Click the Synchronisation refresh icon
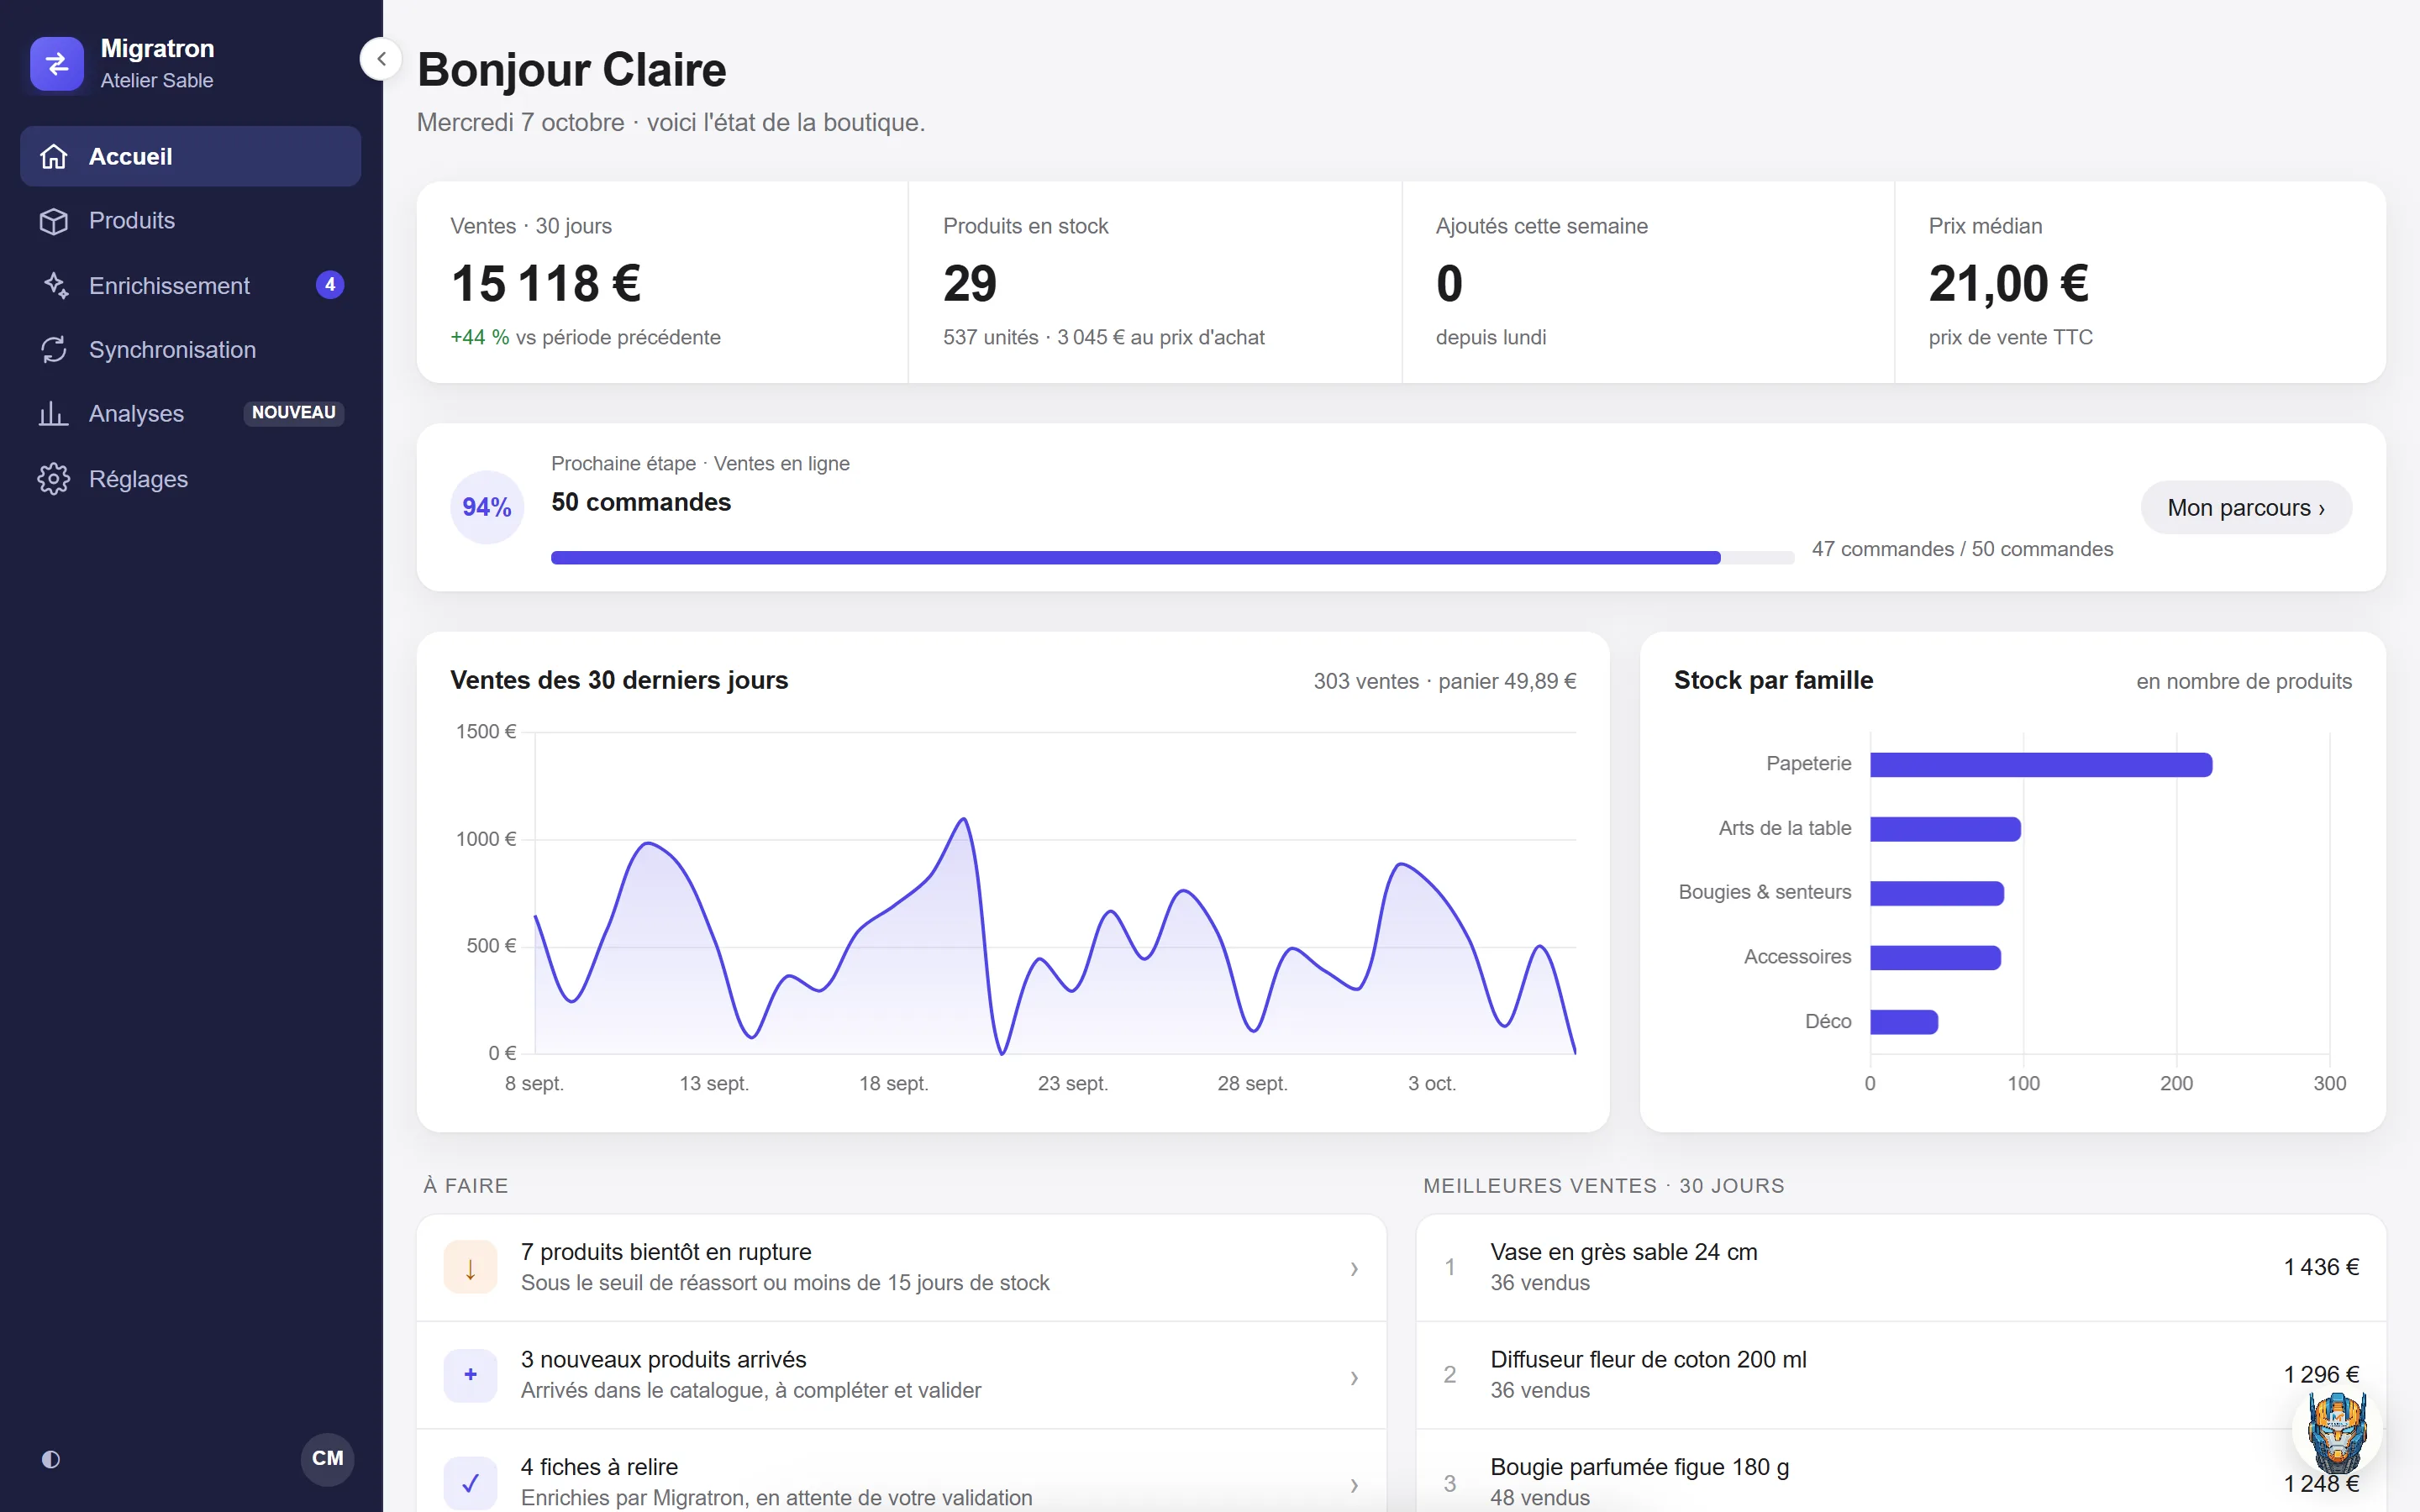 tap(54, 350)
